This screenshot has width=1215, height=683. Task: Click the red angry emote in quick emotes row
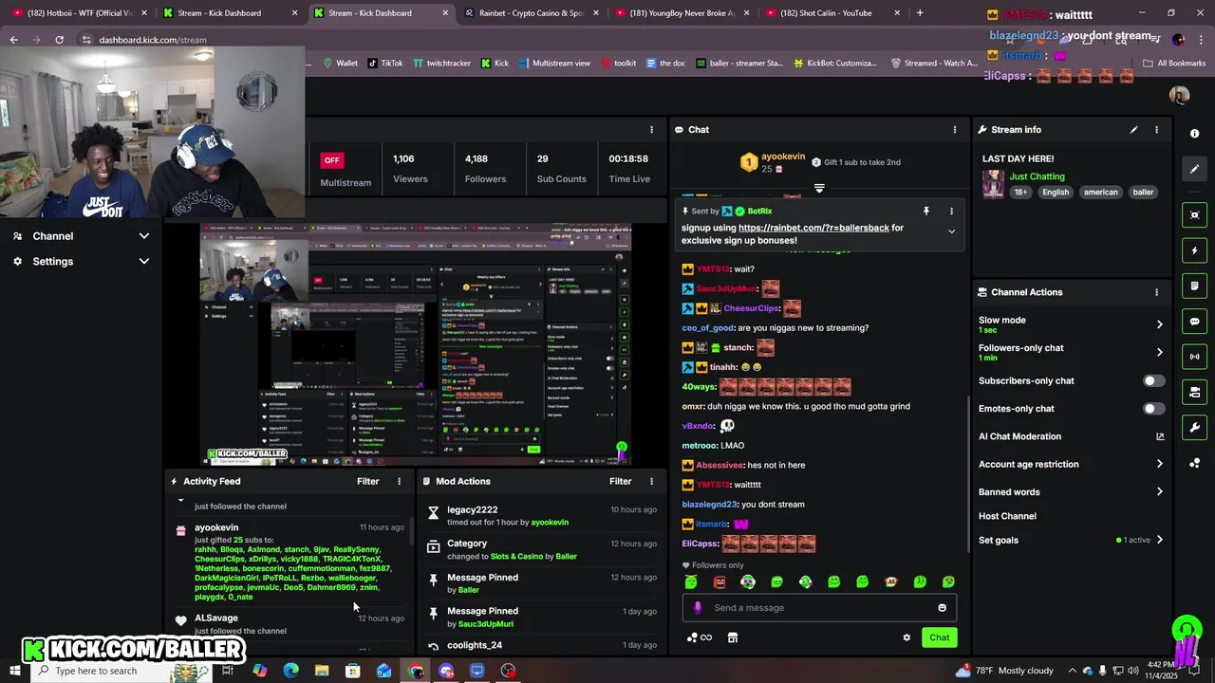[720, 581]
